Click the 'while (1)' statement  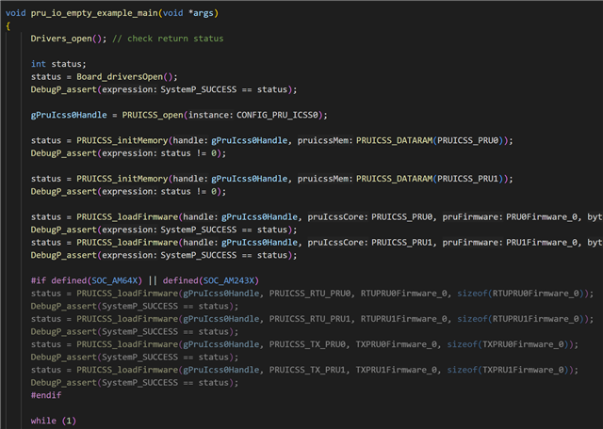[x=54, y=421]
